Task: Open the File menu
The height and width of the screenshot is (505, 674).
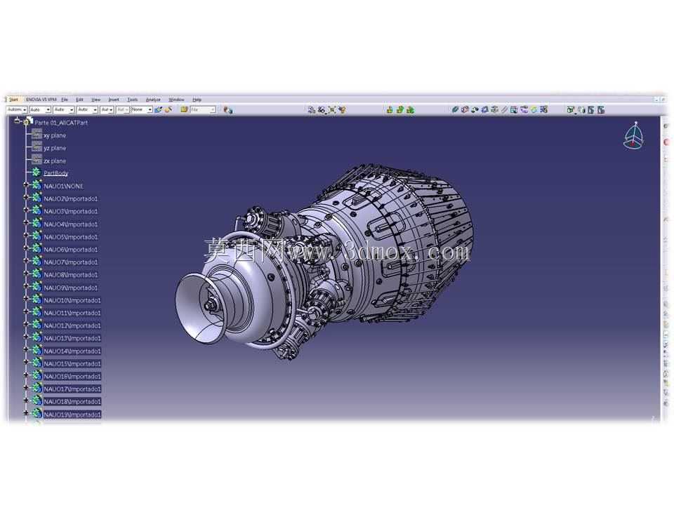Action: [65, 100]
